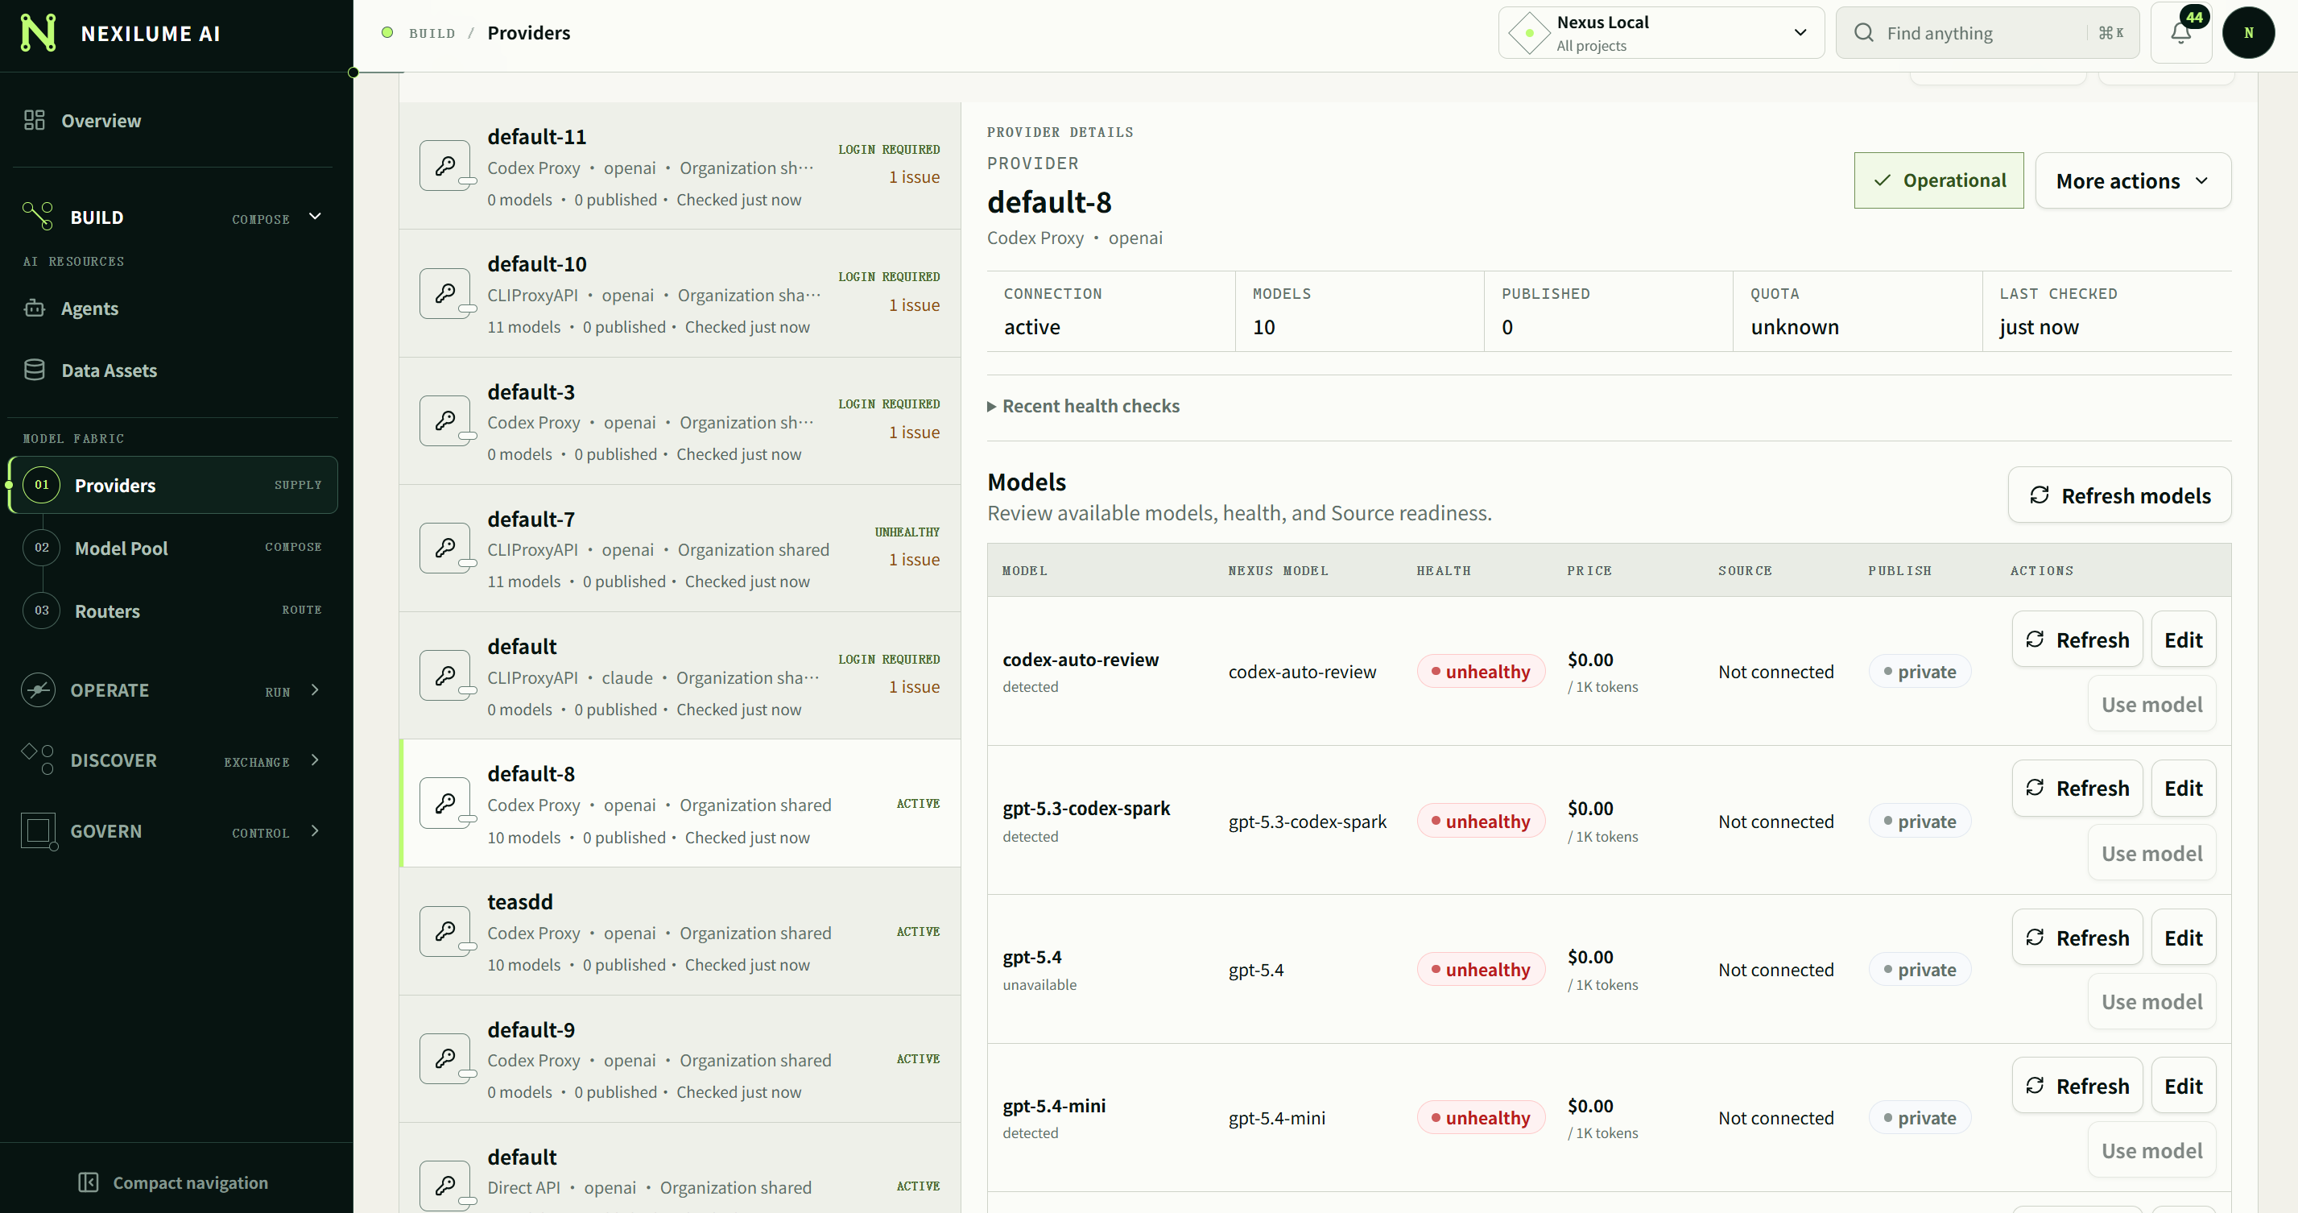This screenshot has width=2298, height=1213.
Task: Select the default-10 provider row
Action: pos(680,295)
